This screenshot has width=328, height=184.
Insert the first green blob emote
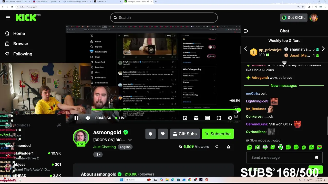point(249,147)
